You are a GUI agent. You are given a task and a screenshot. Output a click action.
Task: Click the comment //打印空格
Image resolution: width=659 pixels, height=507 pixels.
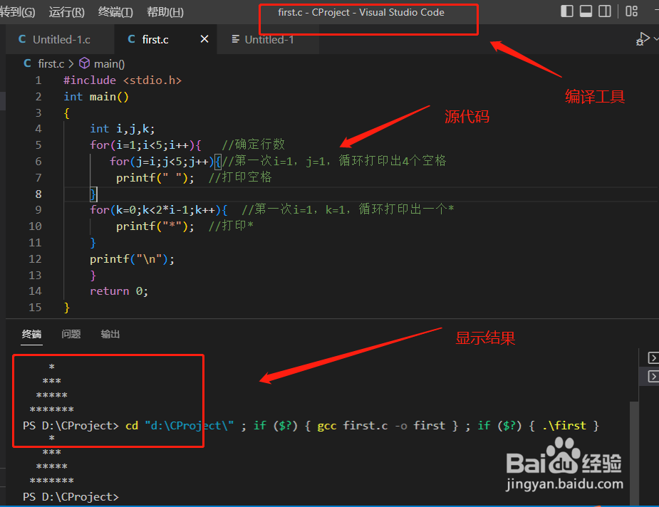[x=240, y=177]
